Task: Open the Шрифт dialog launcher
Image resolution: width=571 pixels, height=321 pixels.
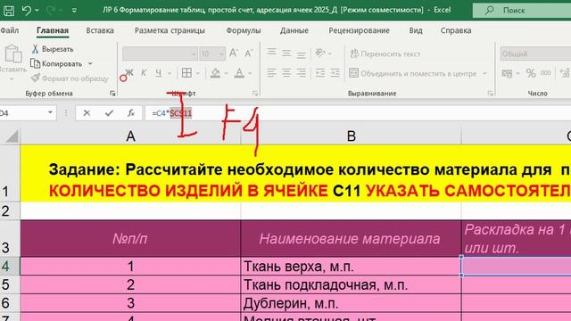Action: point(255,94)
